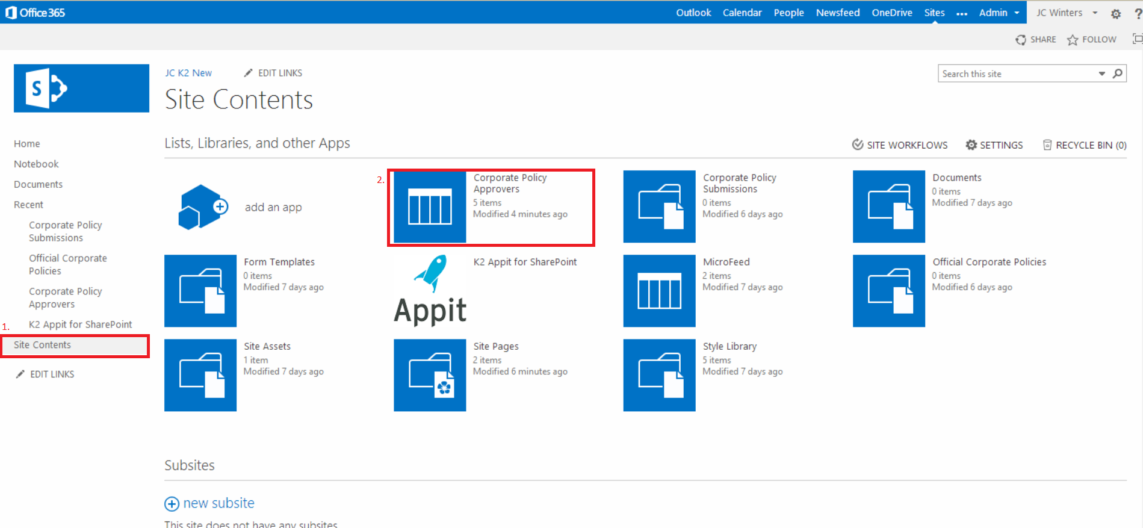Click the pencil icon beside sidebar EDIT LINKS

[20, 374]
